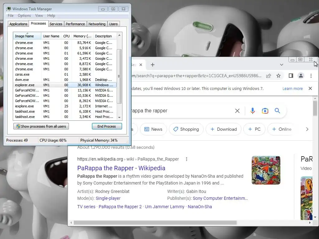
Task: Switch to the Services tab
Action: tap(56, 24)
